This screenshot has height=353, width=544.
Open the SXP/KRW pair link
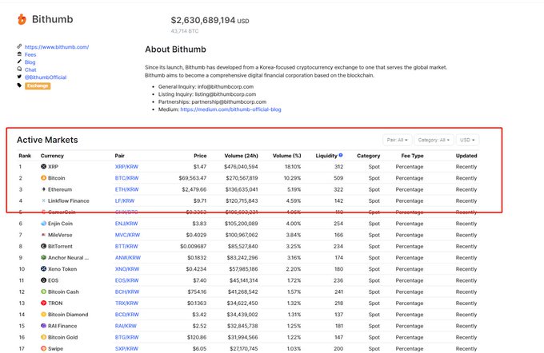point(126,348)
